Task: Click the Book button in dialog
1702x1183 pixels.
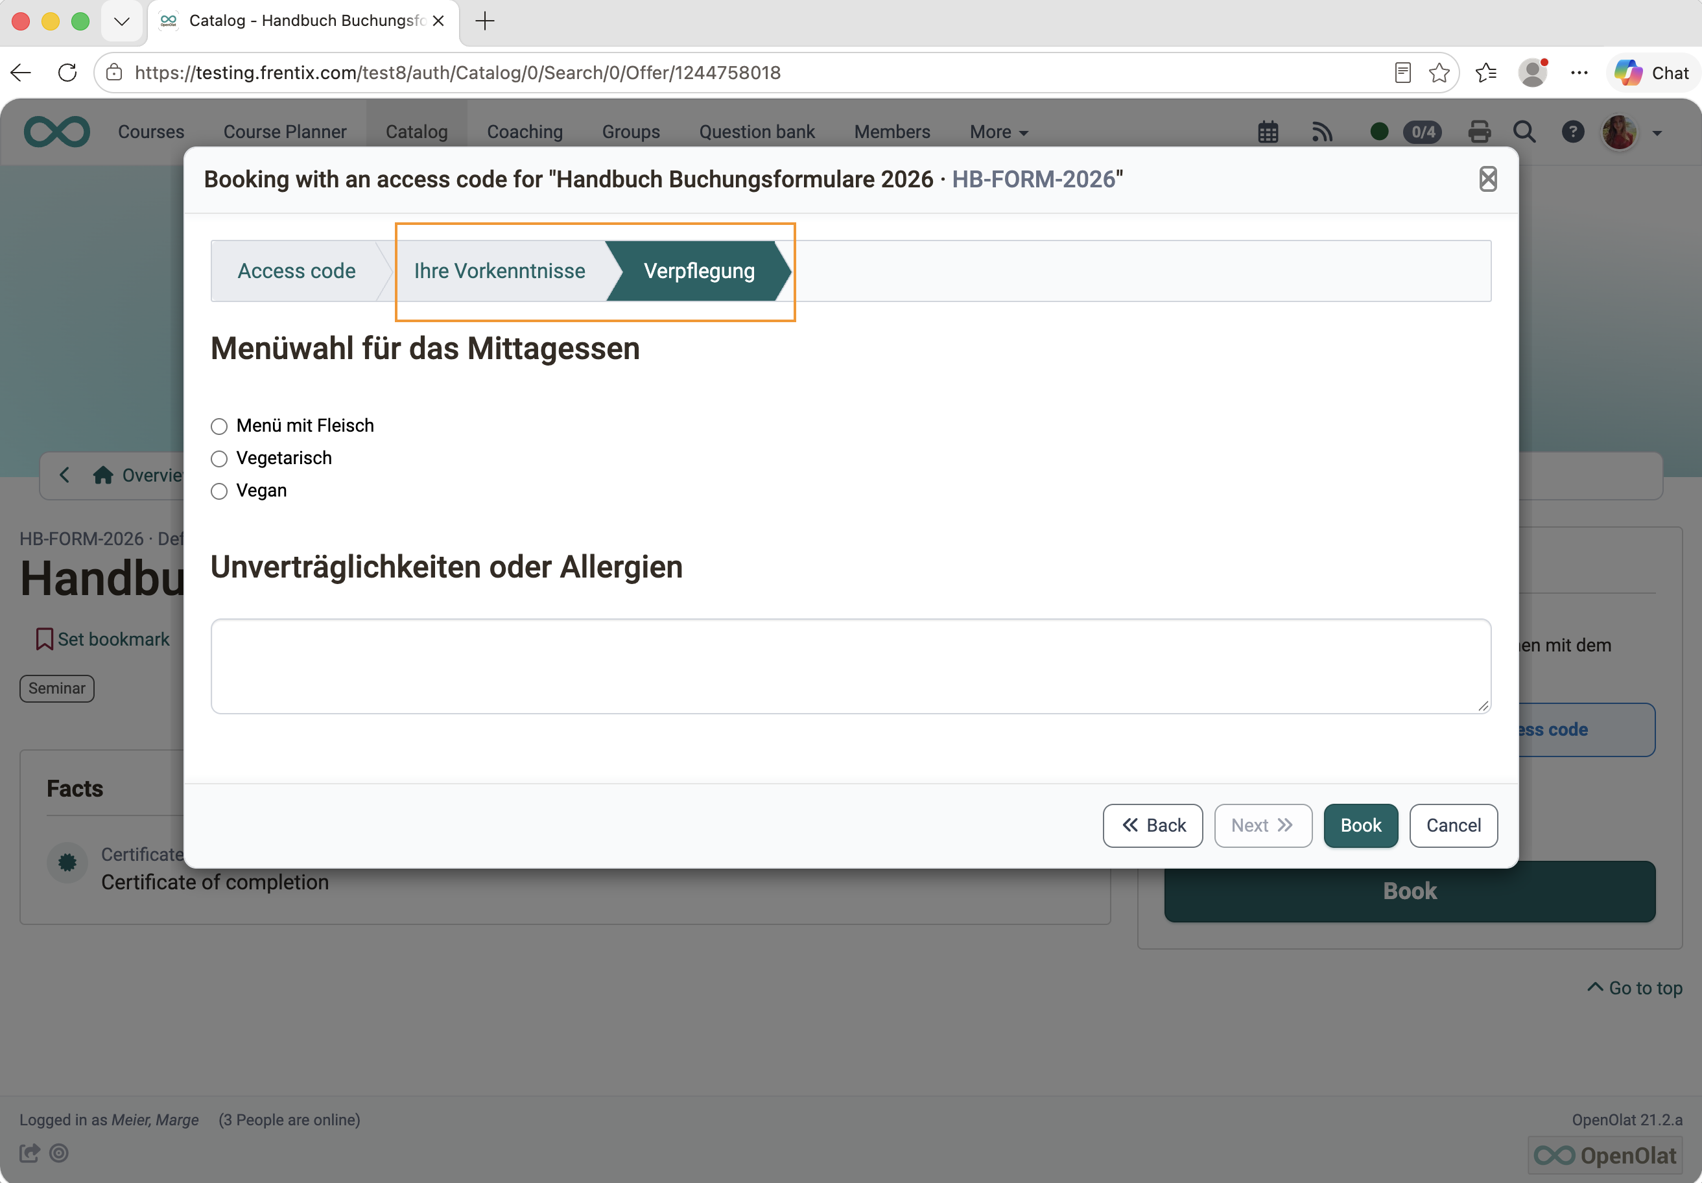Action: tap(1360, 825)
